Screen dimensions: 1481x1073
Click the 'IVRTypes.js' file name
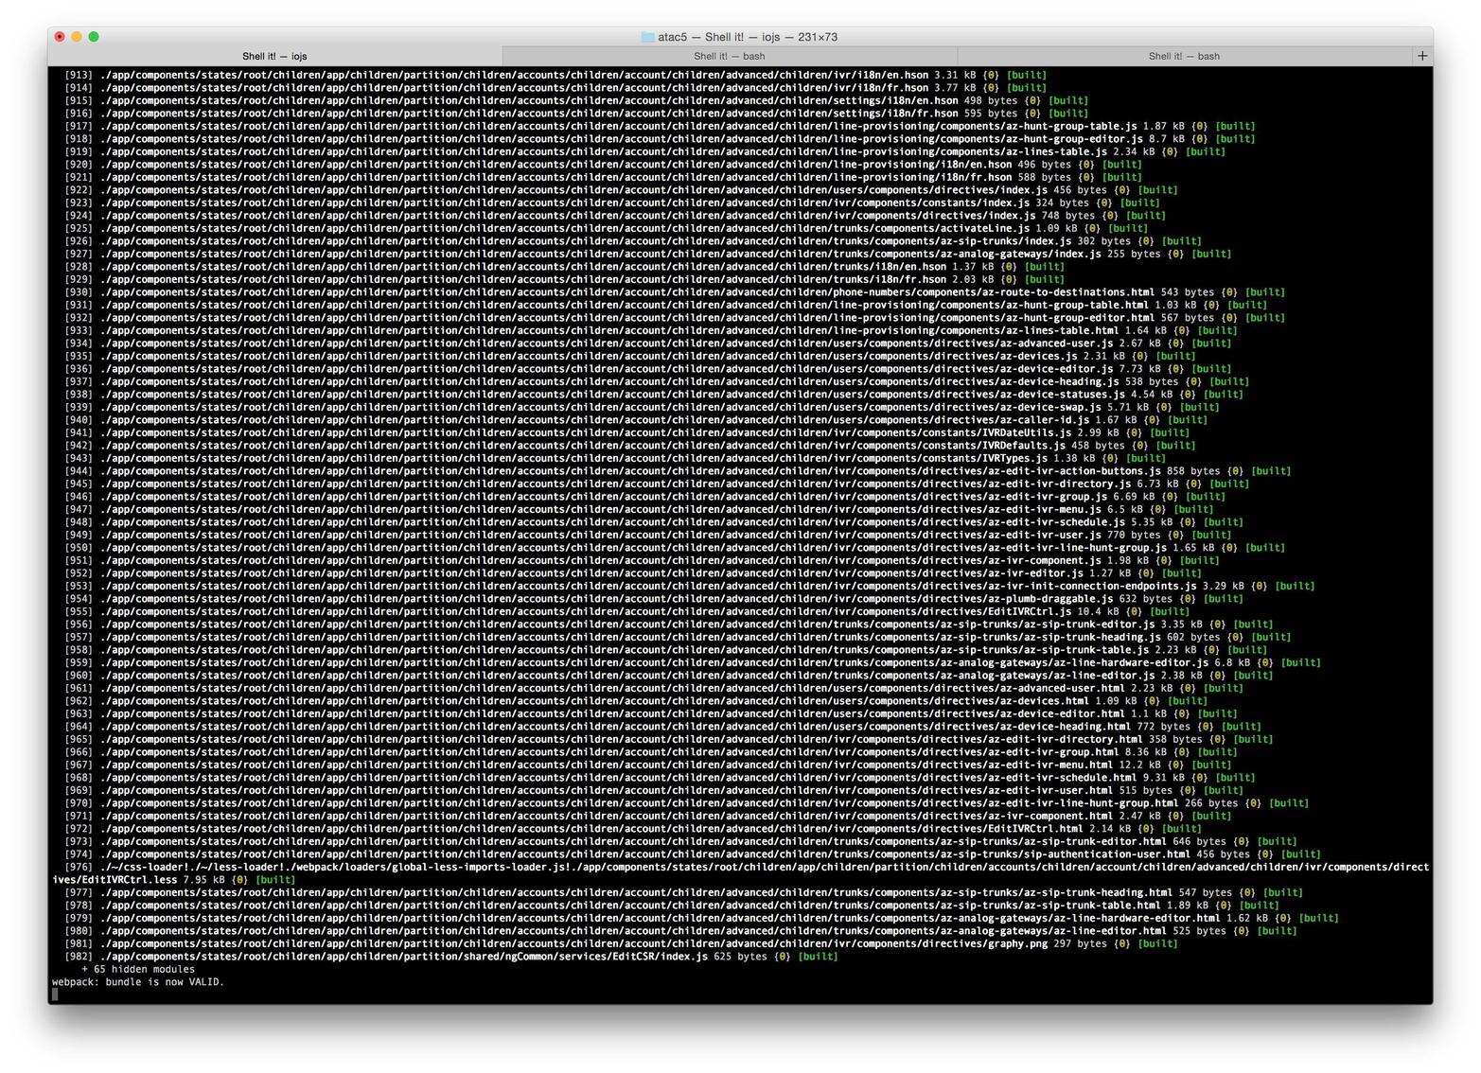coord(1014,458)
